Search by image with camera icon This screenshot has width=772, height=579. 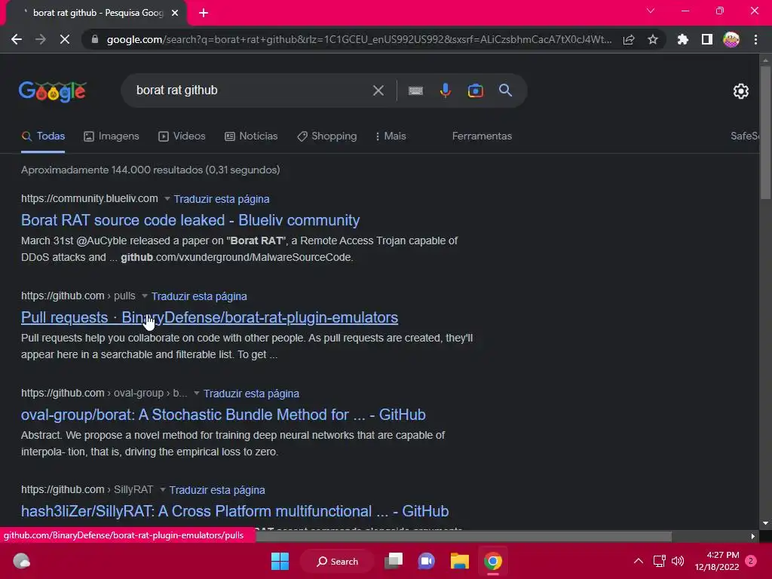click(475, 90)
